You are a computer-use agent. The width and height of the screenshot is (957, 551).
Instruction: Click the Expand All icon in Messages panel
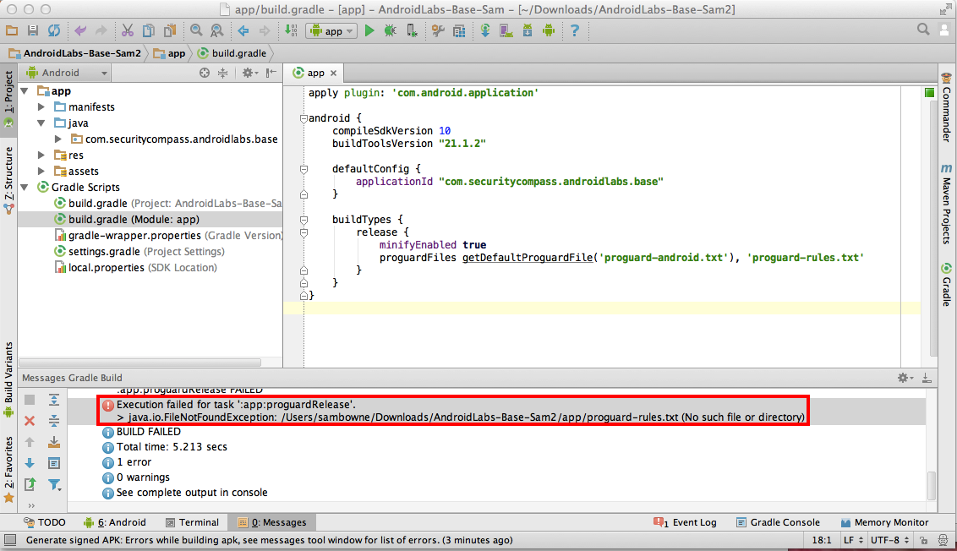point(54,400)
